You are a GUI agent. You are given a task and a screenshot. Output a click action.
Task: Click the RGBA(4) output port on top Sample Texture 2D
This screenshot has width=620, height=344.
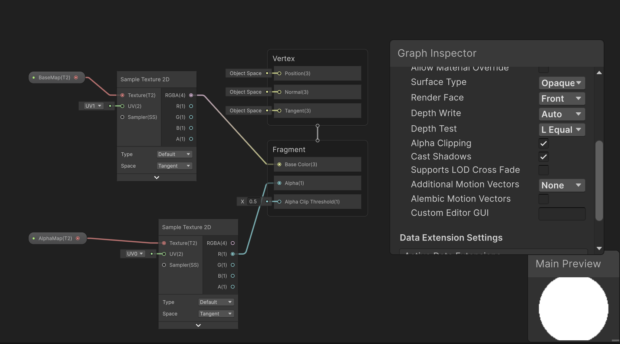click(191, 95)
